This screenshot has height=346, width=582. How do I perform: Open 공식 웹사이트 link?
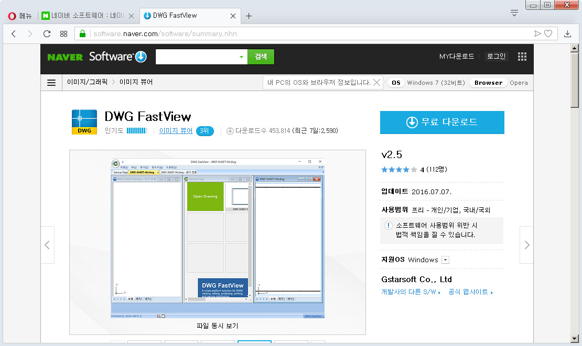coord(470,292)
